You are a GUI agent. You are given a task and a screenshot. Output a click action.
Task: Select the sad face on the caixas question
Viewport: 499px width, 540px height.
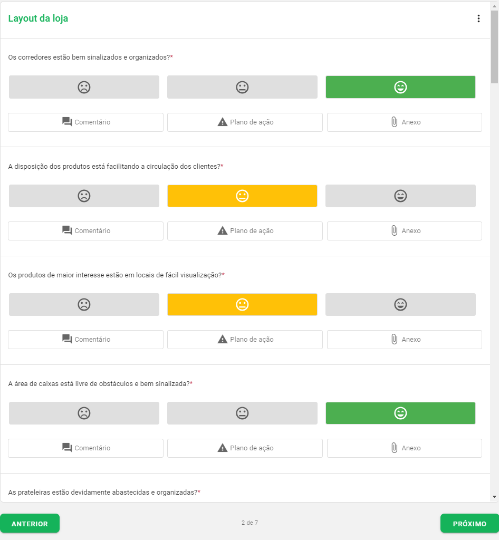point(84,413)
